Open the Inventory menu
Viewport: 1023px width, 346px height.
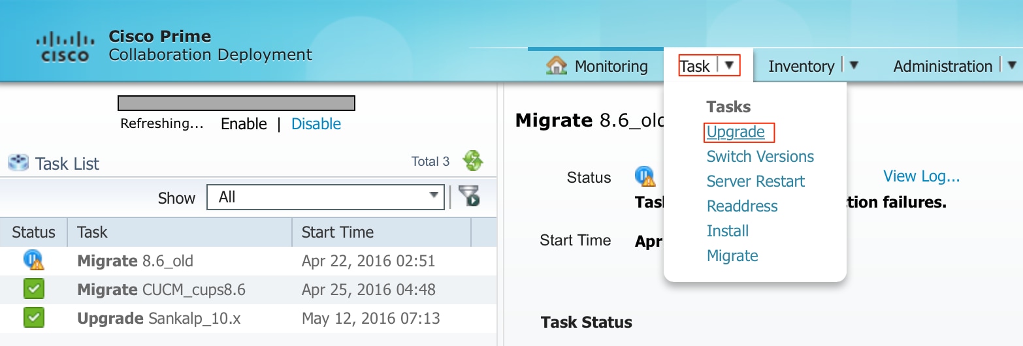tap(801, 66)
